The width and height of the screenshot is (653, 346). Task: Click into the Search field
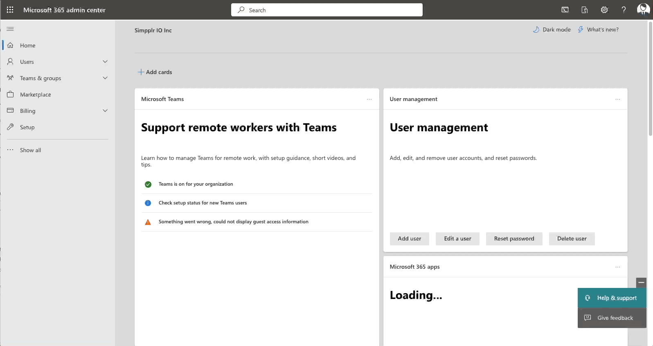pos(327,10)
